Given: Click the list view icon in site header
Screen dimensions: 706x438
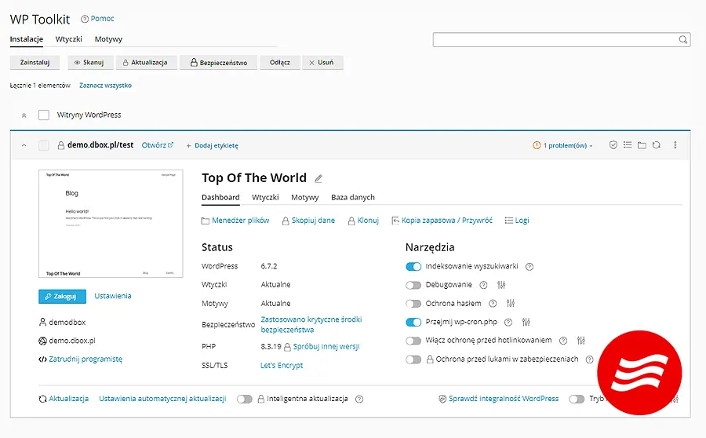Looking at the screenshot, I should tap(628, 145).
